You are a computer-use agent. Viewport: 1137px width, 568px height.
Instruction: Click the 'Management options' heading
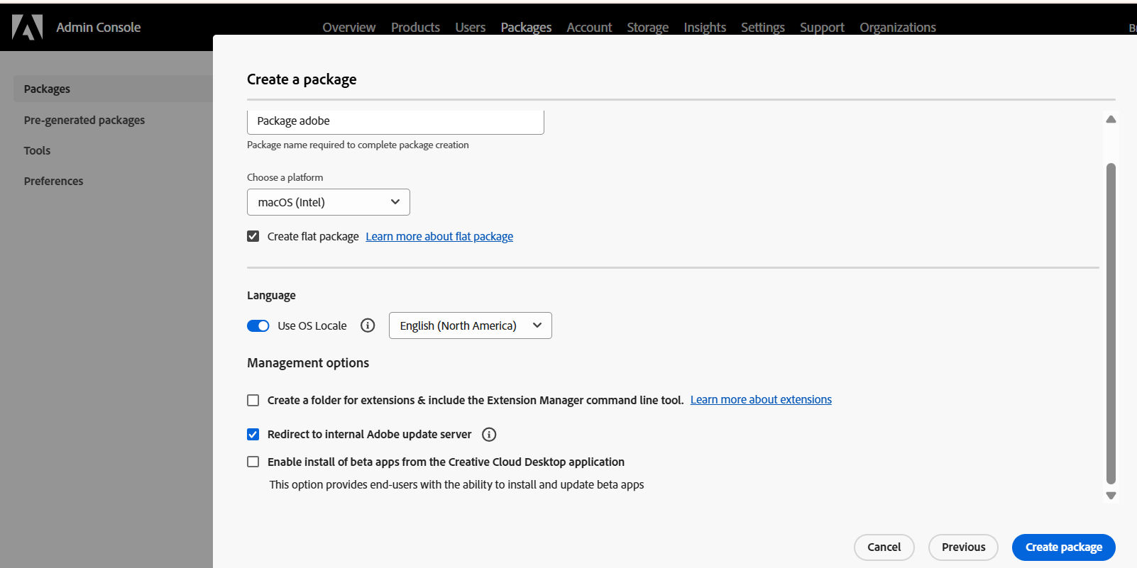tap(308, 363)
